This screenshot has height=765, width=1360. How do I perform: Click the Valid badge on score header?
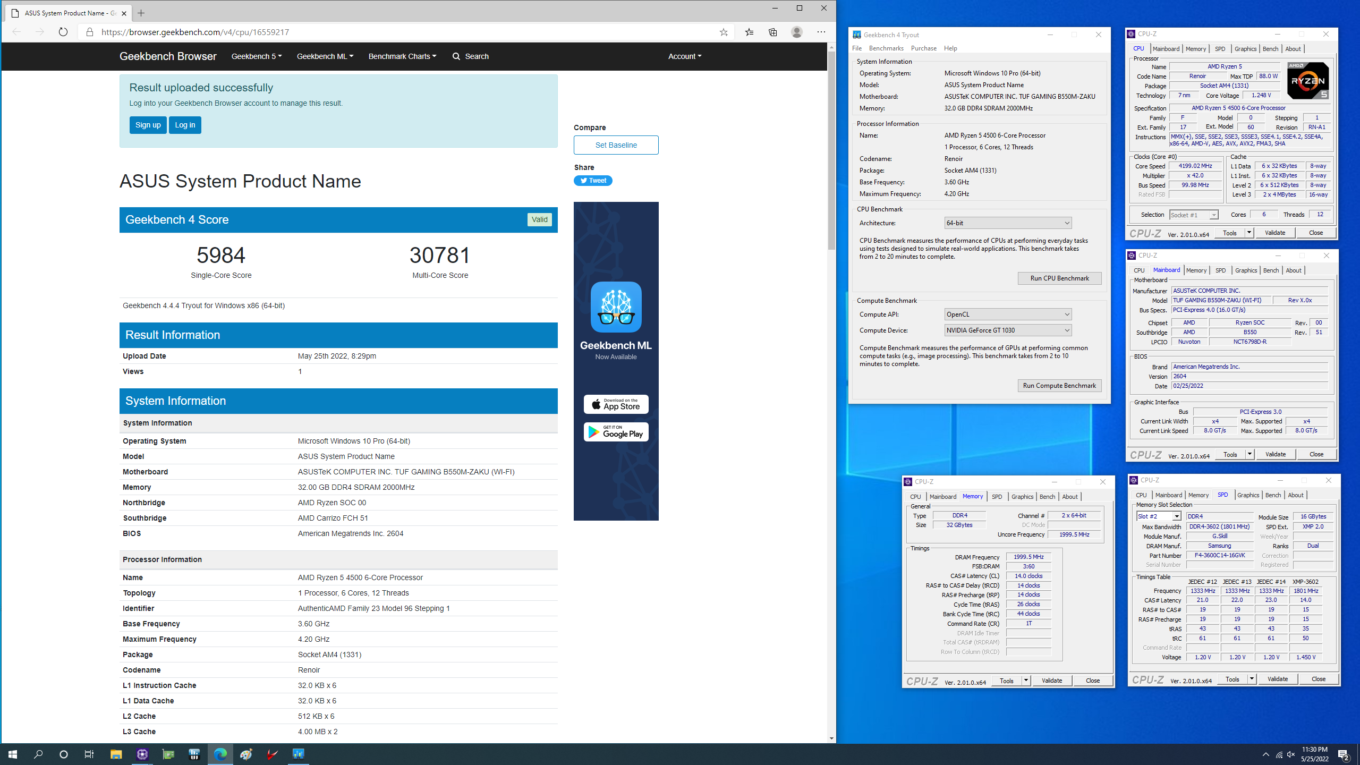click(x=539, y=219)
